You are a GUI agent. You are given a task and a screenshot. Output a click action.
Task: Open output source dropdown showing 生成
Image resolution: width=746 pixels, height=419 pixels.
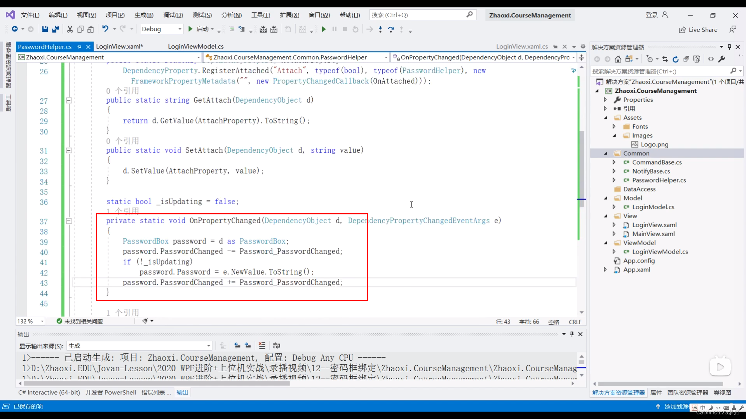tap(209, 346)
